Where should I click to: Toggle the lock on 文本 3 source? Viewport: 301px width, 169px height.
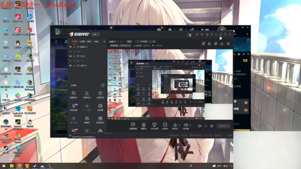point(74,56)
